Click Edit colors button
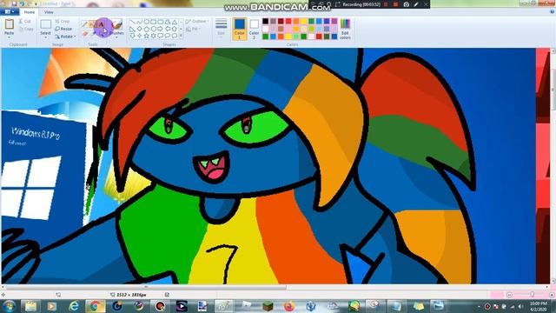The width and height of the screenshot is (556, 313). (345, 29)
